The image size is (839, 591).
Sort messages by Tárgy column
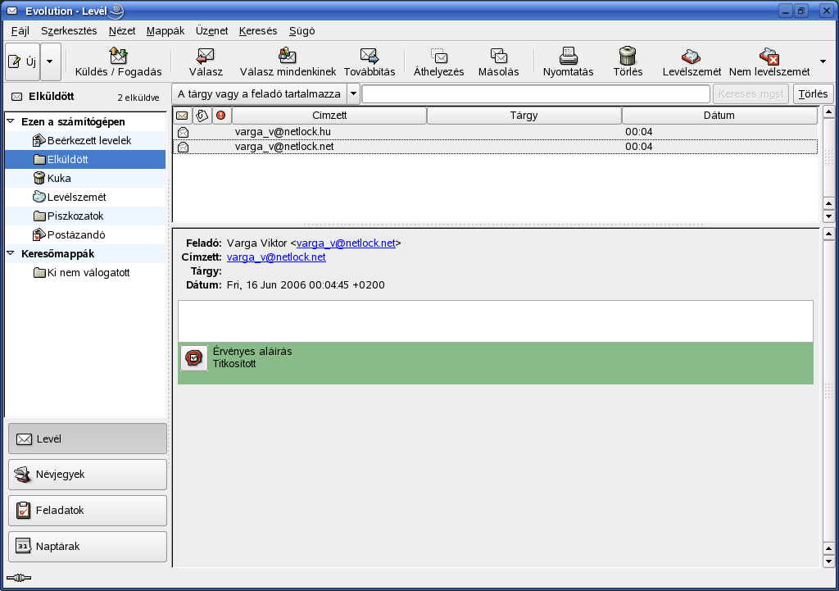pos(524,116)
